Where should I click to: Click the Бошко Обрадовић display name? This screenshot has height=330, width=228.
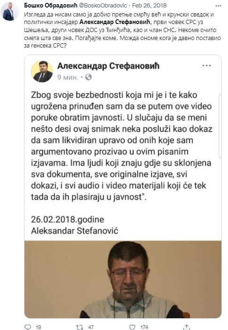point(51,5)
